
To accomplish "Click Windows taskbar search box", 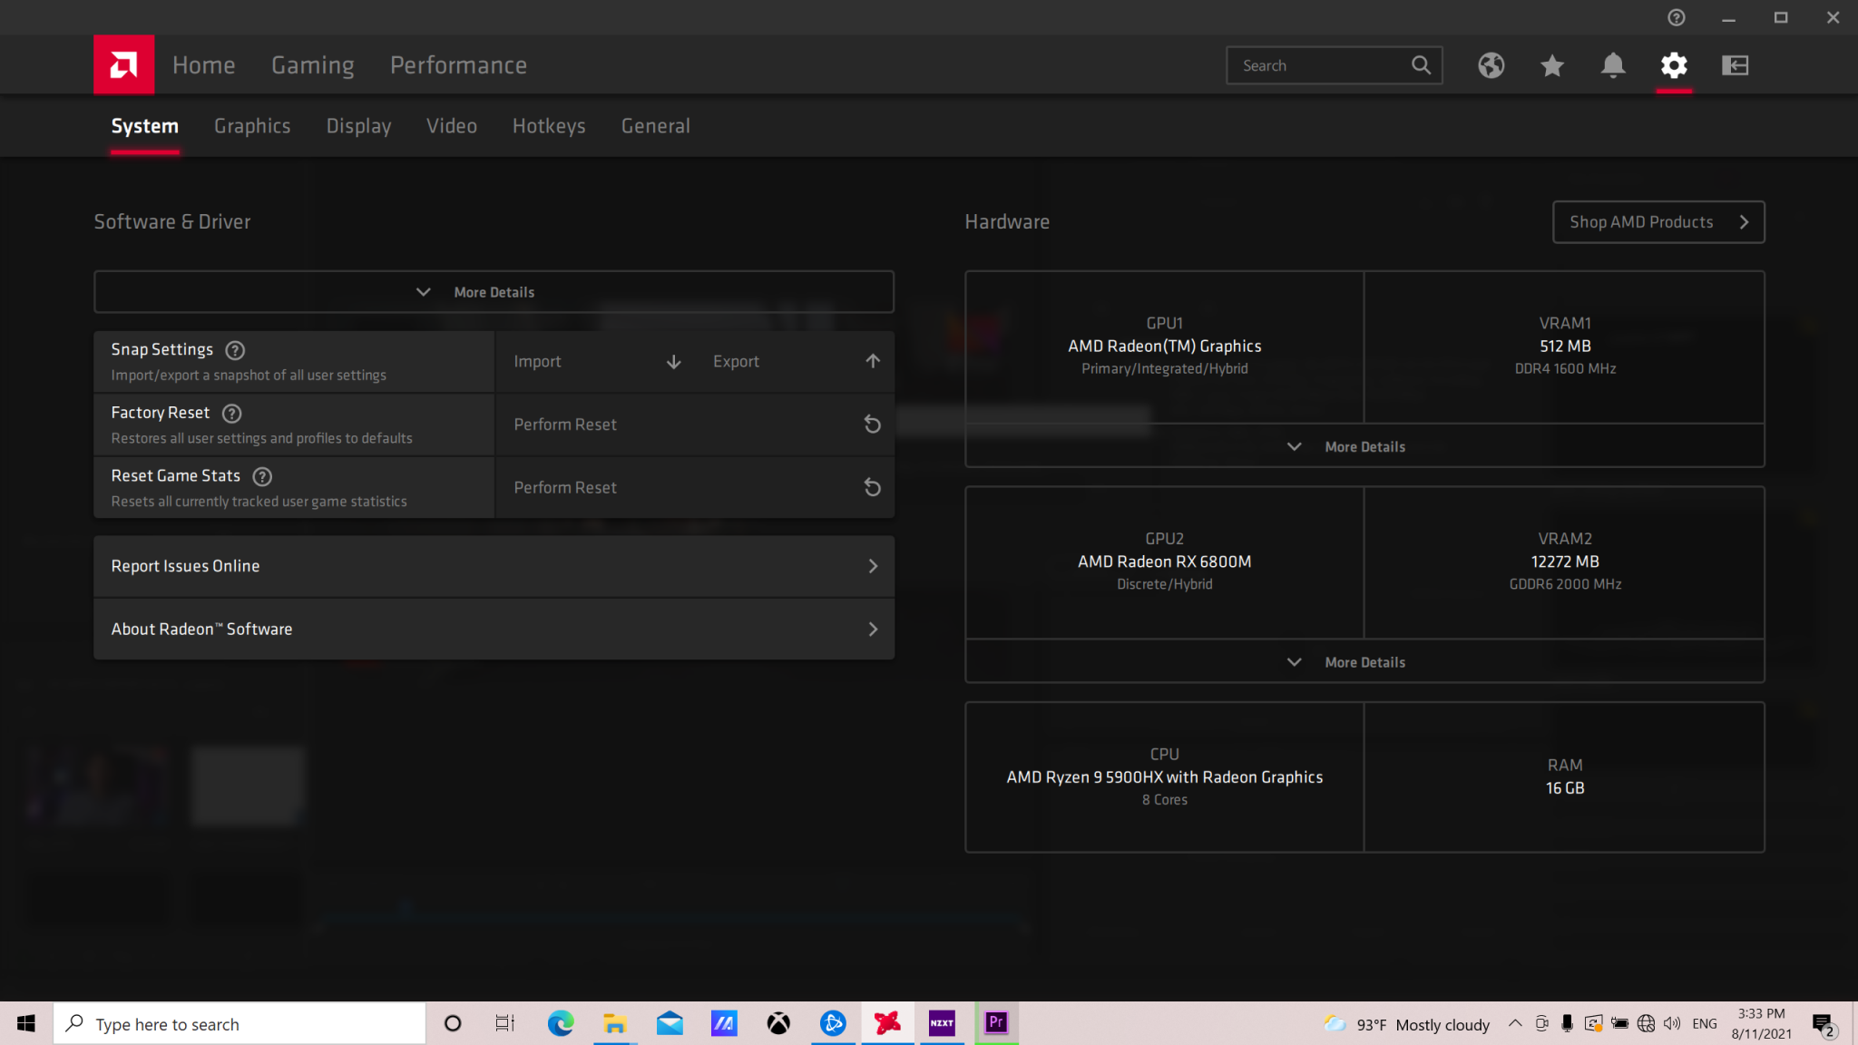I will (x=240, y=1023).
